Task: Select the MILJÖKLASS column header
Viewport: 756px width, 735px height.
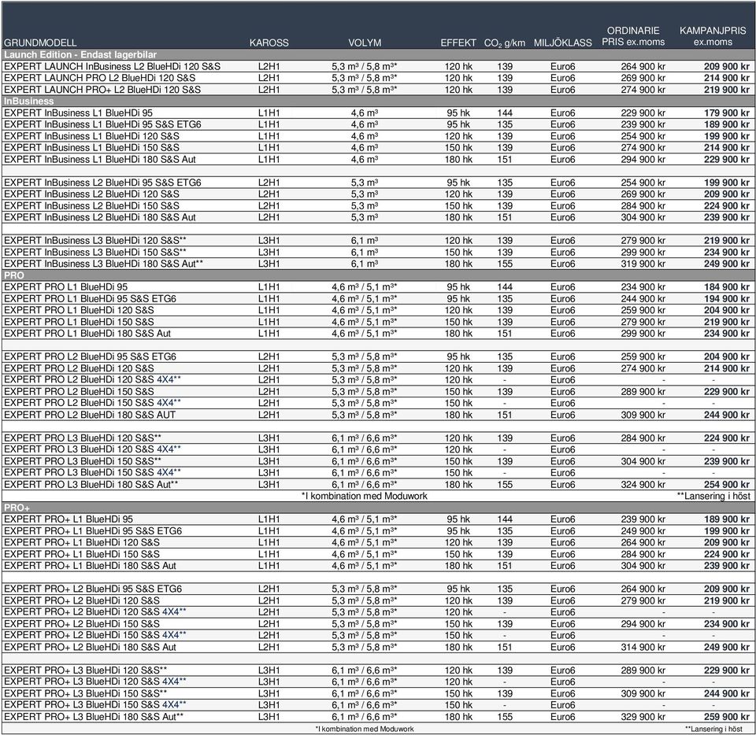Action: point(562,42)
